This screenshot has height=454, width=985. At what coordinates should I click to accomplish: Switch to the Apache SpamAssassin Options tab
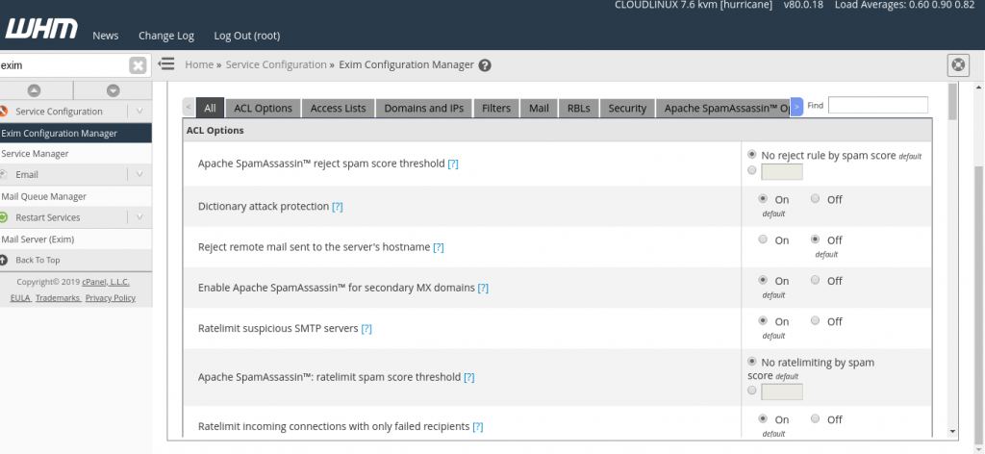[723, 108]
